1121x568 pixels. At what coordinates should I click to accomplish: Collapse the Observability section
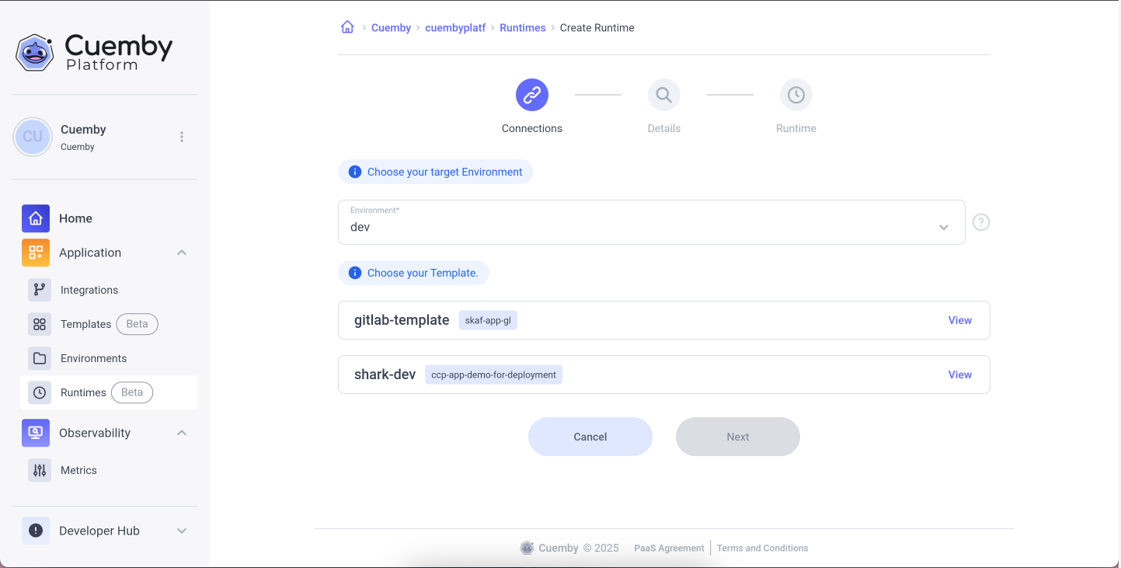pos(182,433)
